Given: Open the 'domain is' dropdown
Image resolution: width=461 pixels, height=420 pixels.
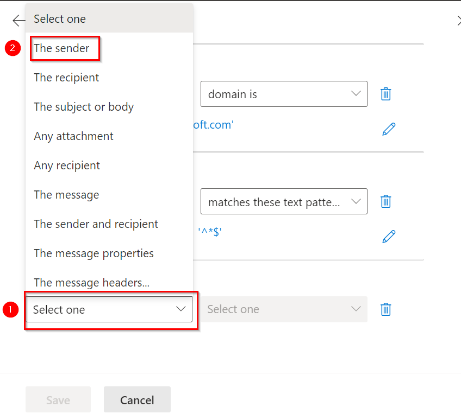Looking at the screenshot, I should (x=284, y=94).
